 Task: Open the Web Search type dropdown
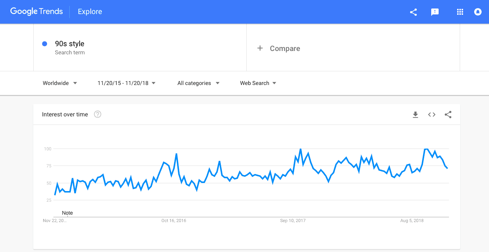[258, 83]
